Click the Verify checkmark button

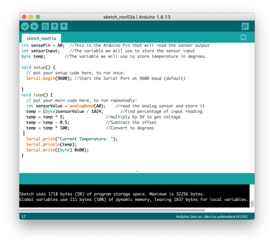(25, 26)
